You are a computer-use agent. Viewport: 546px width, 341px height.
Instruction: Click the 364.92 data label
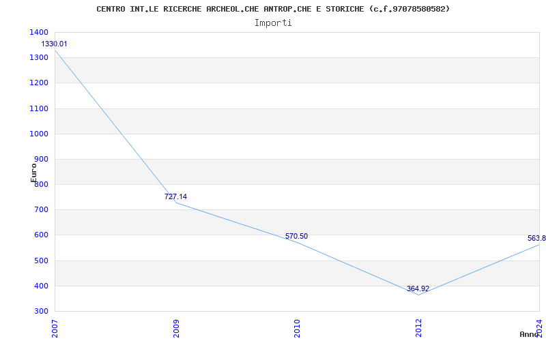click(418, 288)
